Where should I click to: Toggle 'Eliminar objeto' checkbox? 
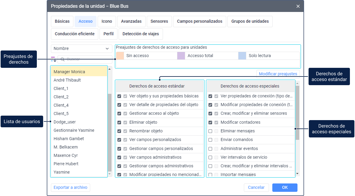point(119,122)
